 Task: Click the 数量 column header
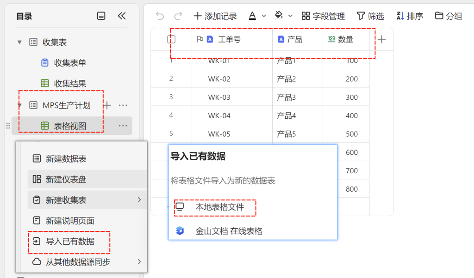coord(345,40)
